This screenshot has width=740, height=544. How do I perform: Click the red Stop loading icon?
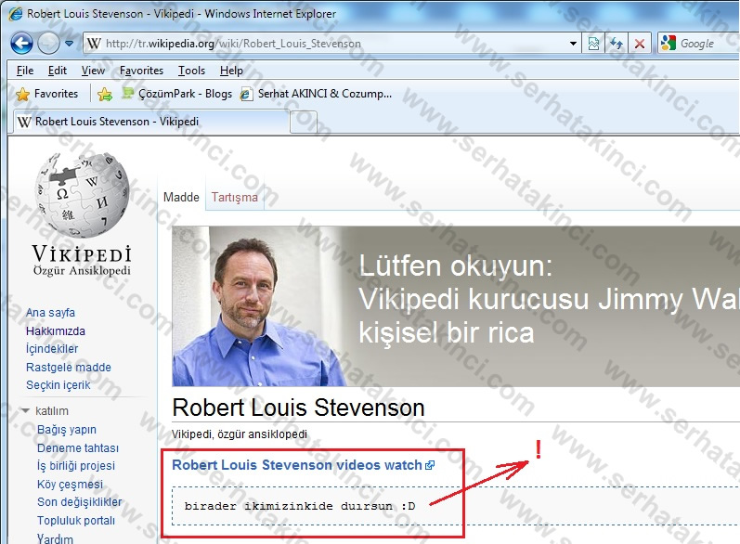[640, 44]
